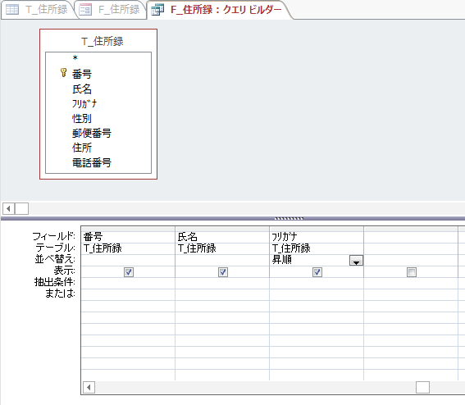465x405 pixels.
Task: Uncheck the 表示 checkbox for 番号 column
Action: point(129,272)
